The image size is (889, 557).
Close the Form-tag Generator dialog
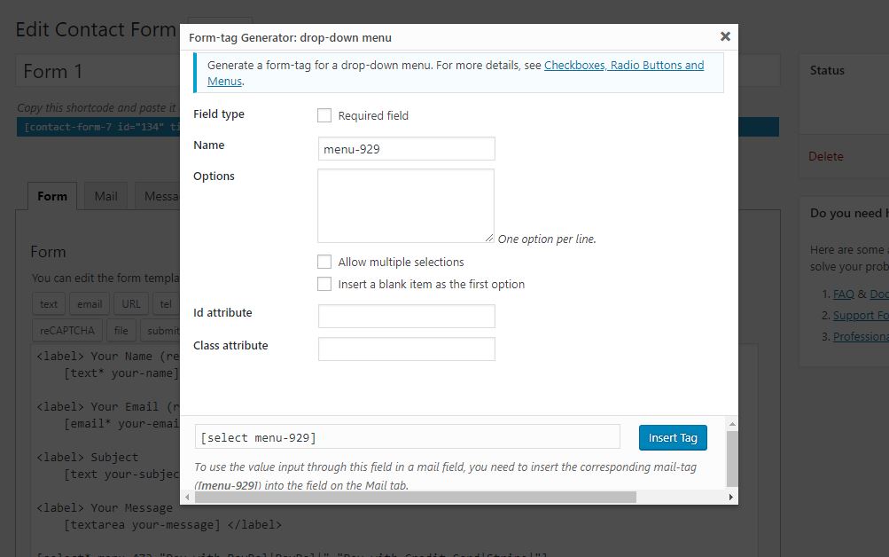(724, 36)
